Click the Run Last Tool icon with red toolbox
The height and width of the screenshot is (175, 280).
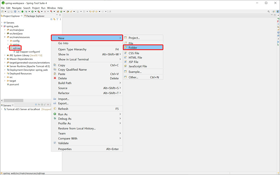coord(38,12)
